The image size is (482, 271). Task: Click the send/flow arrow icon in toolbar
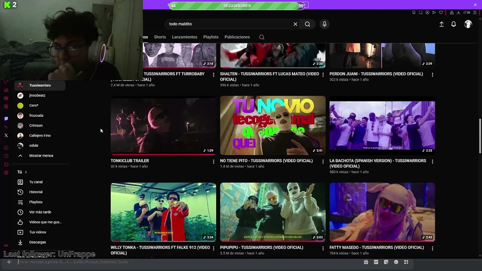click(434, 12)
